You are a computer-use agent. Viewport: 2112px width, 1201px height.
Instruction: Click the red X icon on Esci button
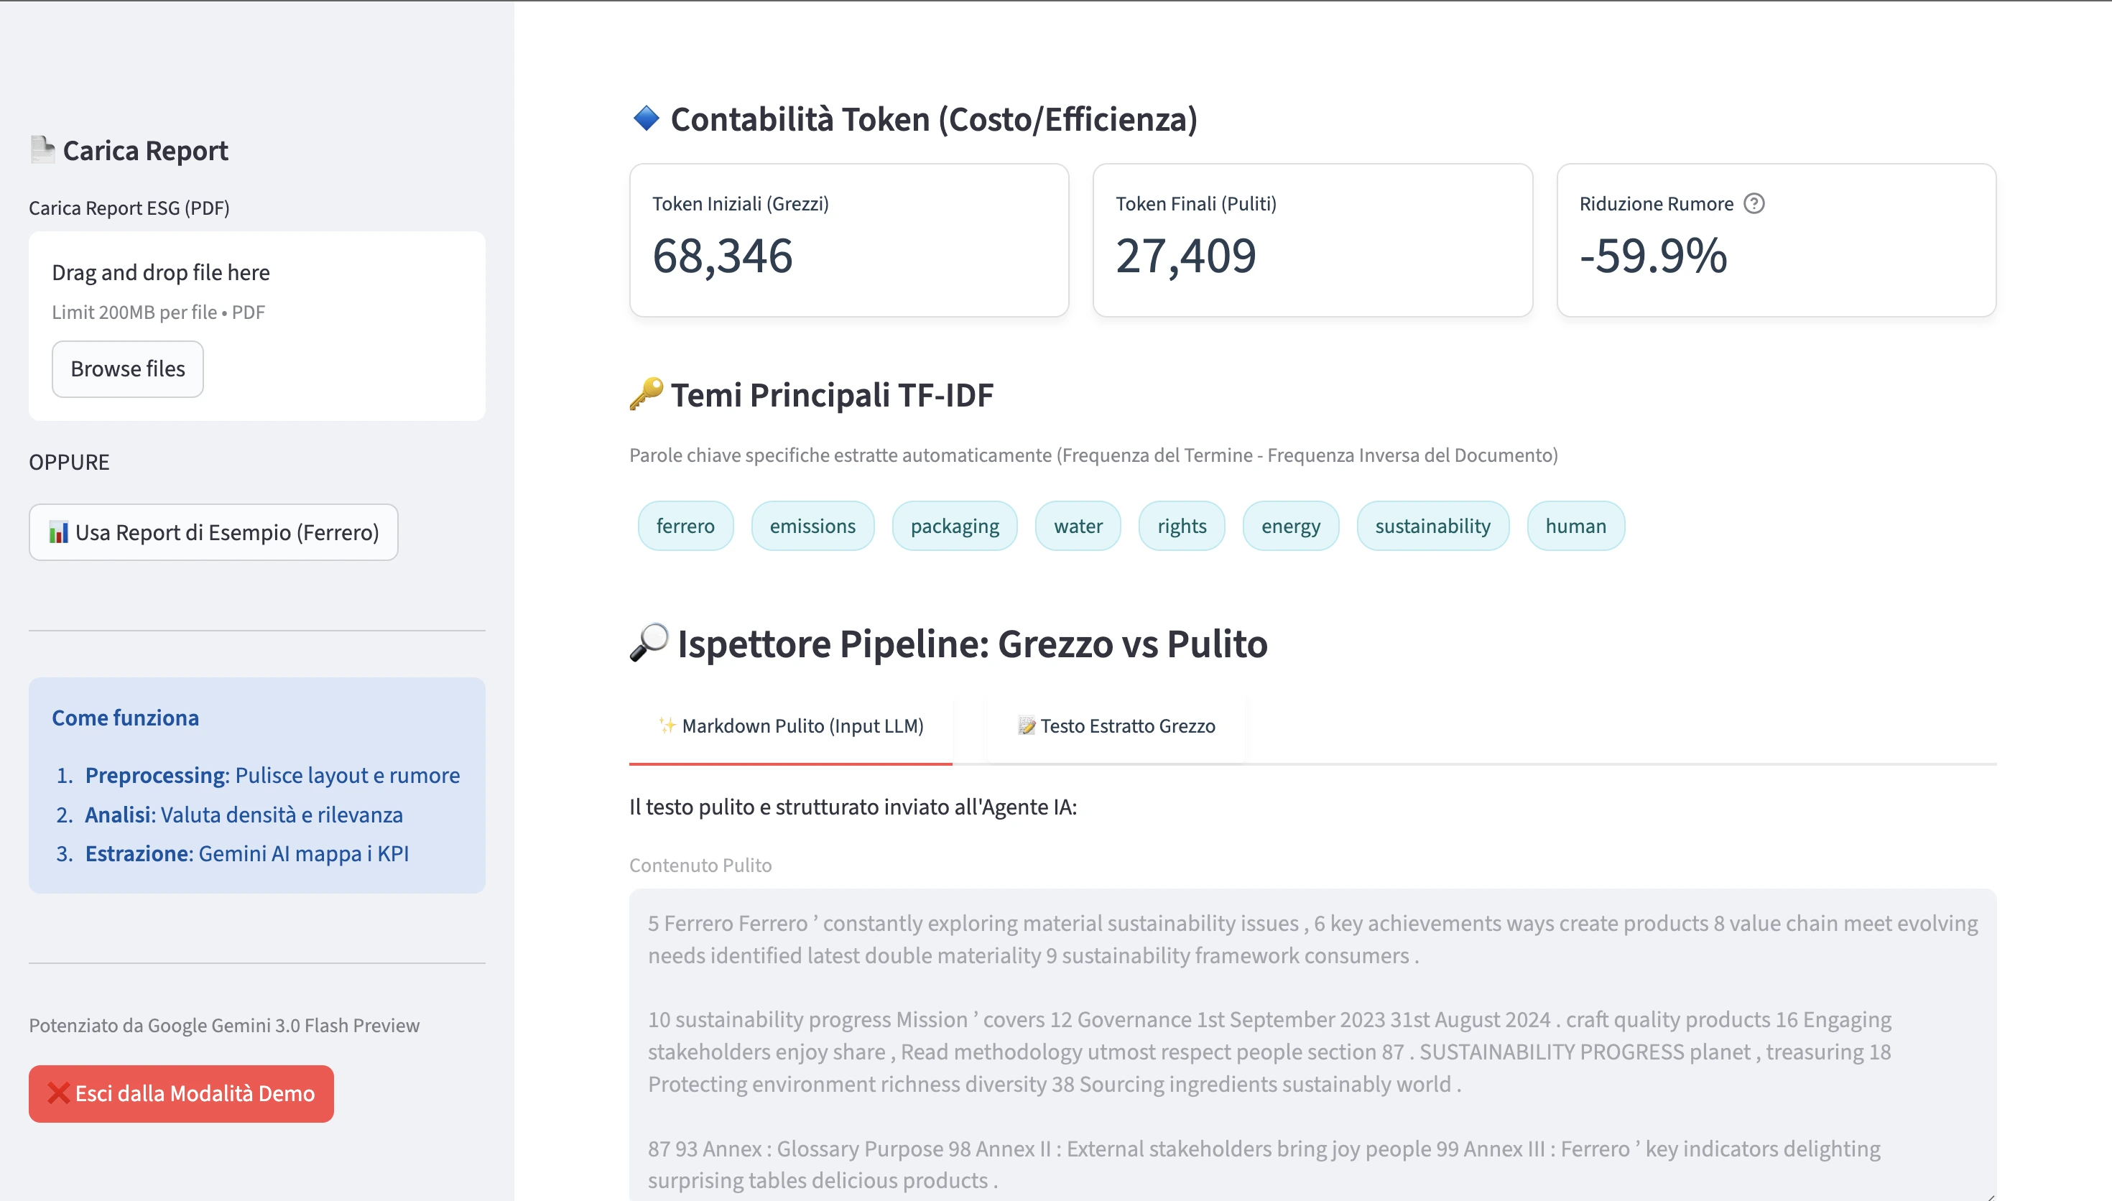click(x=59, y=1094)
